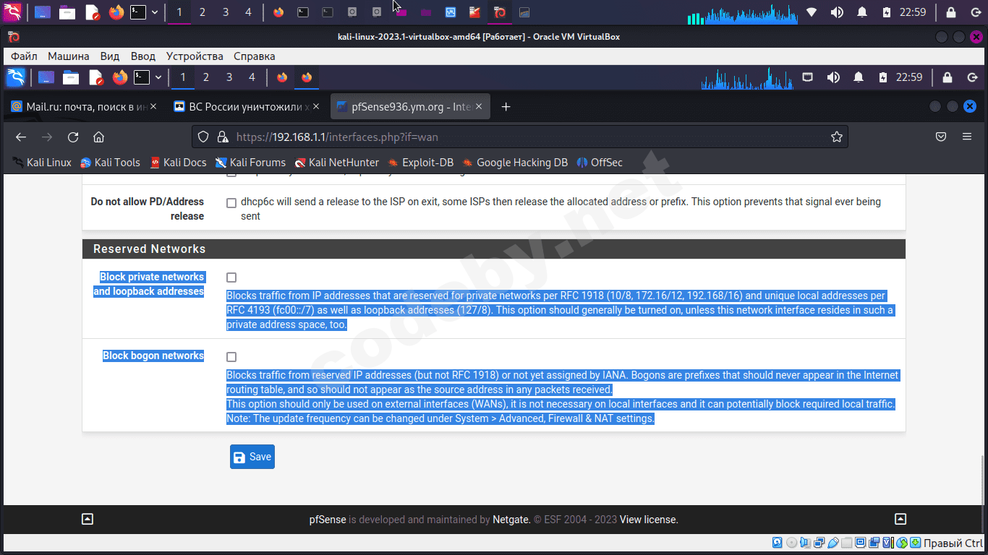This screenshot has width=988, height=555.
Task: Open the terminal launcher in host panel
Action: click(138, 12)
